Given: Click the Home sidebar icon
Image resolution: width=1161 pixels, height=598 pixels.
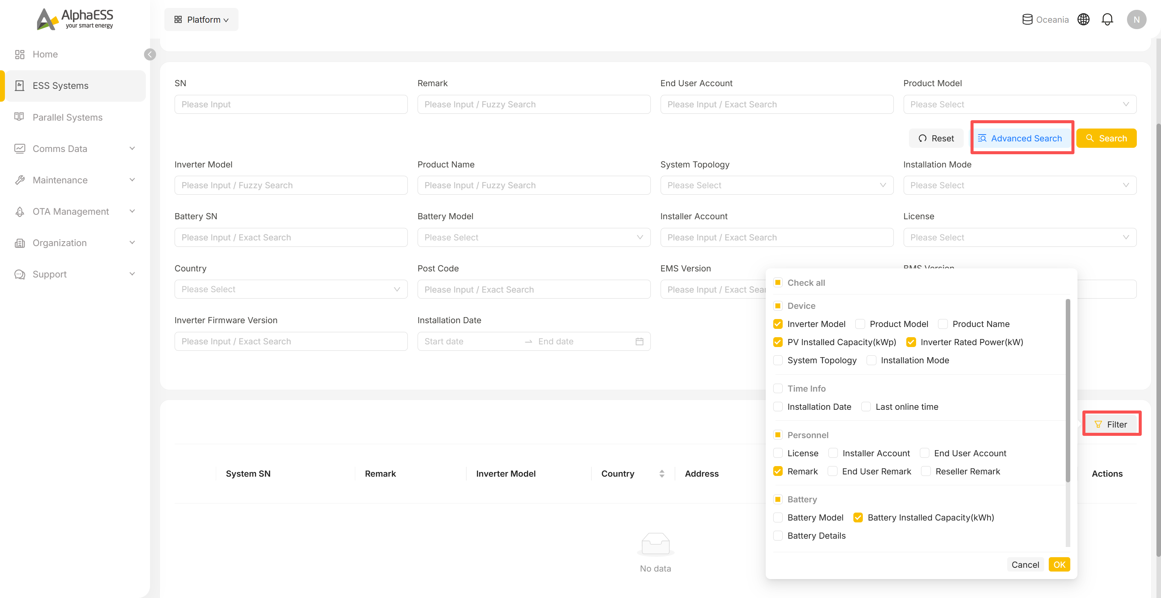Looking at the screenshot, I should coord(19,54).
